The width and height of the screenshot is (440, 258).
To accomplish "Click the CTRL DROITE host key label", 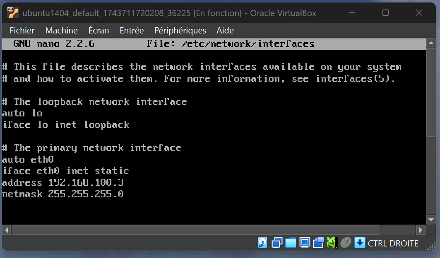I will [393, 244].
